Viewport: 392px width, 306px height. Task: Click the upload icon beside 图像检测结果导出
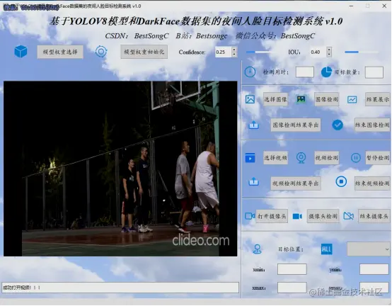pos(253,125)
